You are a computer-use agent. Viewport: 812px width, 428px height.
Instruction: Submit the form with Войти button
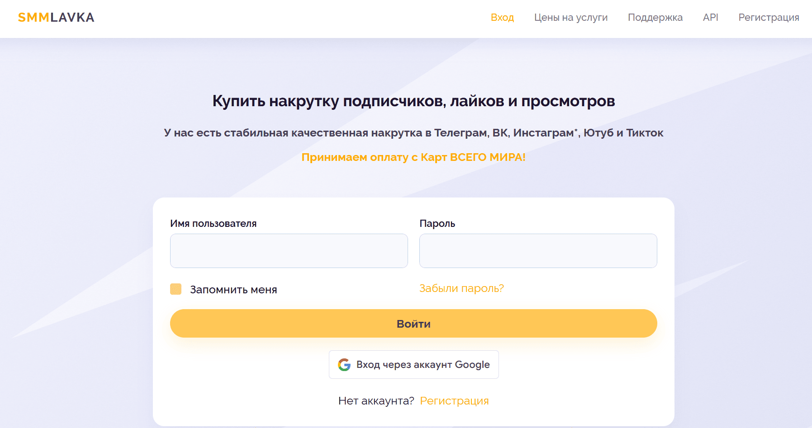point(413,324)
